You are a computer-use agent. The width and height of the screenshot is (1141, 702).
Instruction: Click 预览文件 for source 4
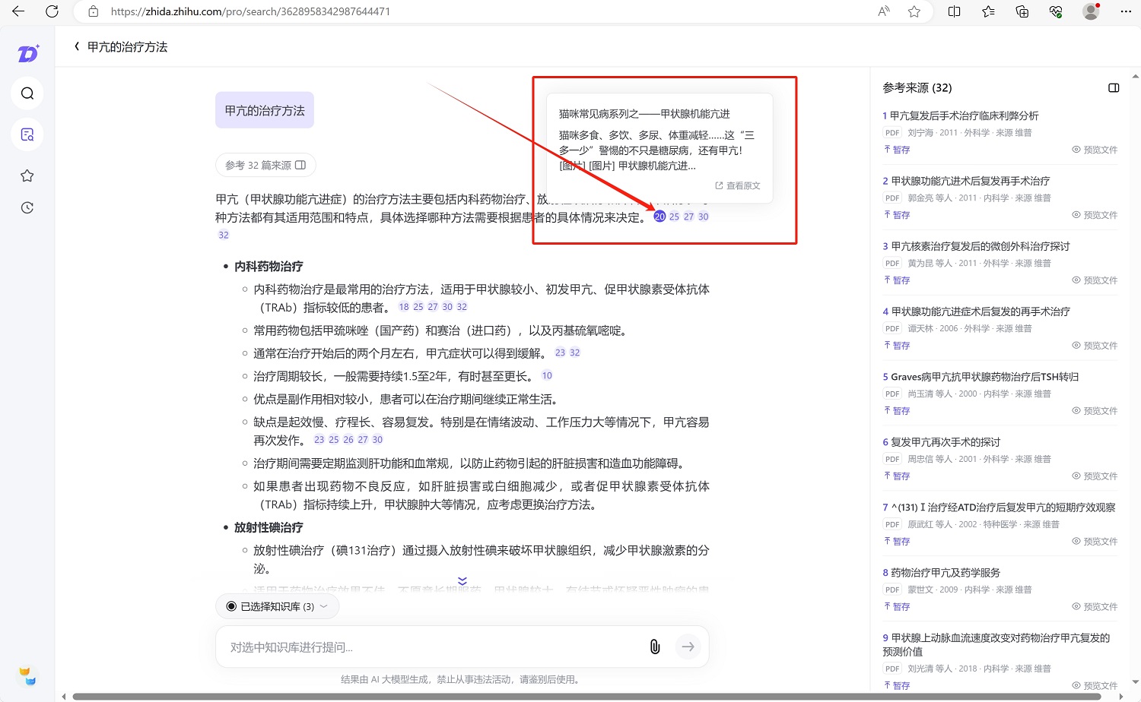1095,346
